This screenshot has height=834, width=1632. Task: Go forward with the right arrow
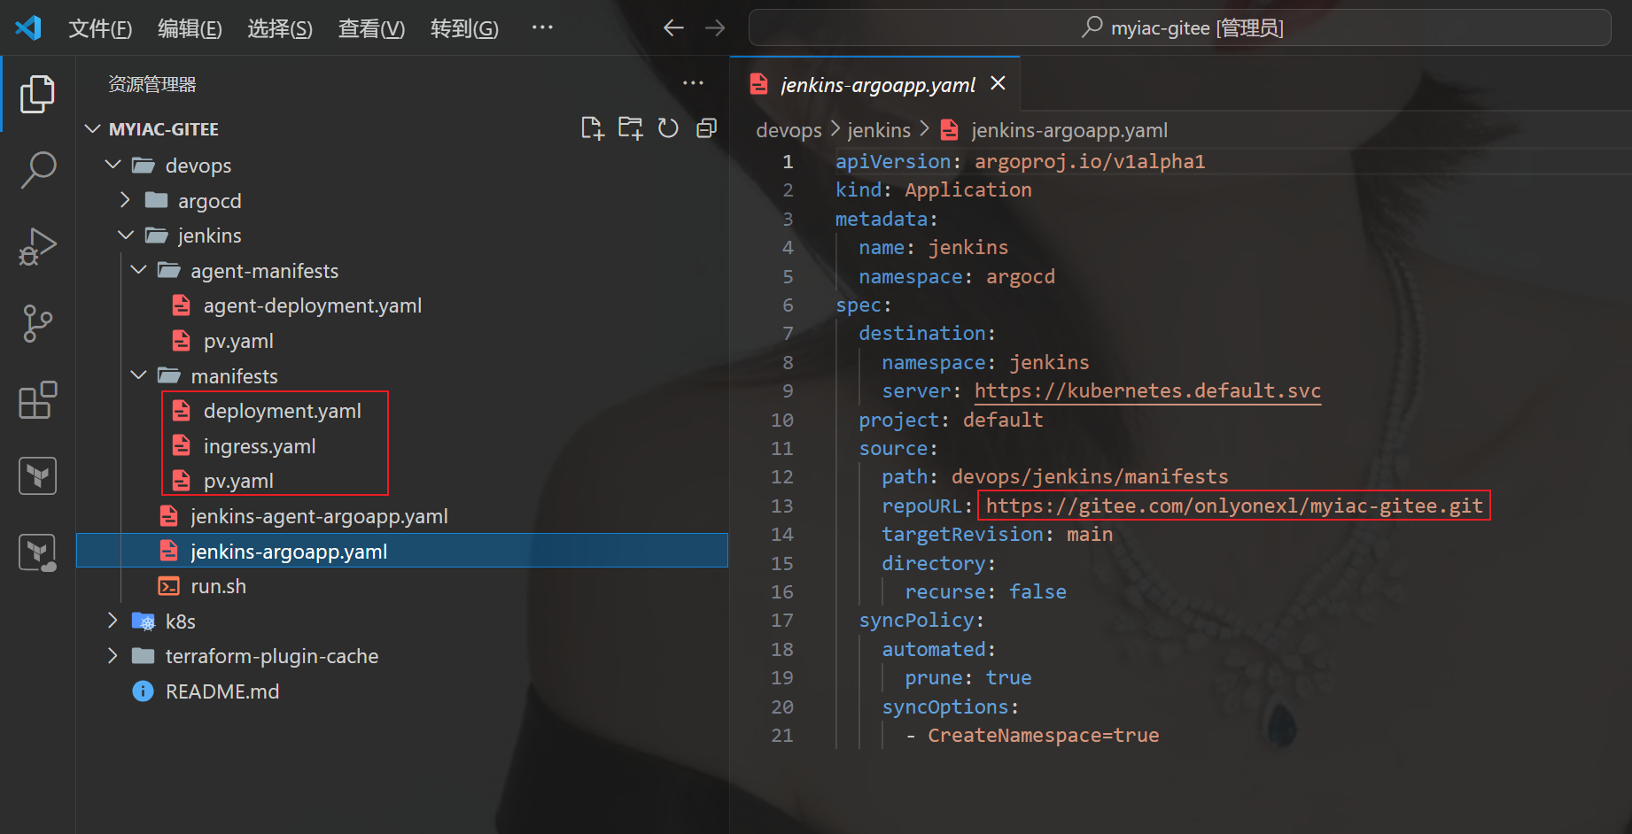[x=714, y=28]
